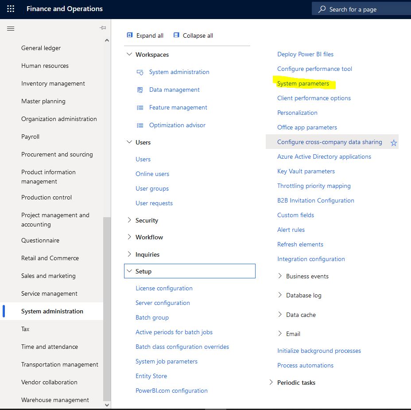Click the search magnifier icon
The height and width of the screenshot is (410, 411).
click(x=322, y=9)
